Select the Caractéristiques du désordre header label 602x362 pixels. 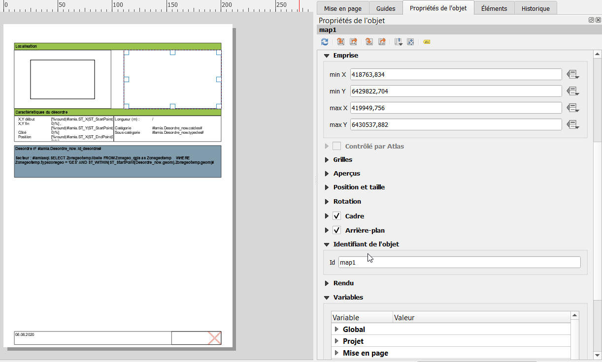click(118, 112)
